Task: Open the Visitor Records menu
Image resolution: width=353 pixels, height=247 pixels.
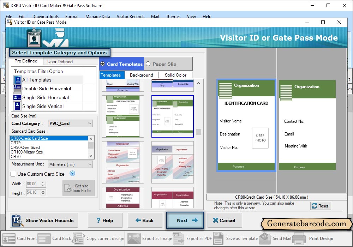Action: pos(131,16)
